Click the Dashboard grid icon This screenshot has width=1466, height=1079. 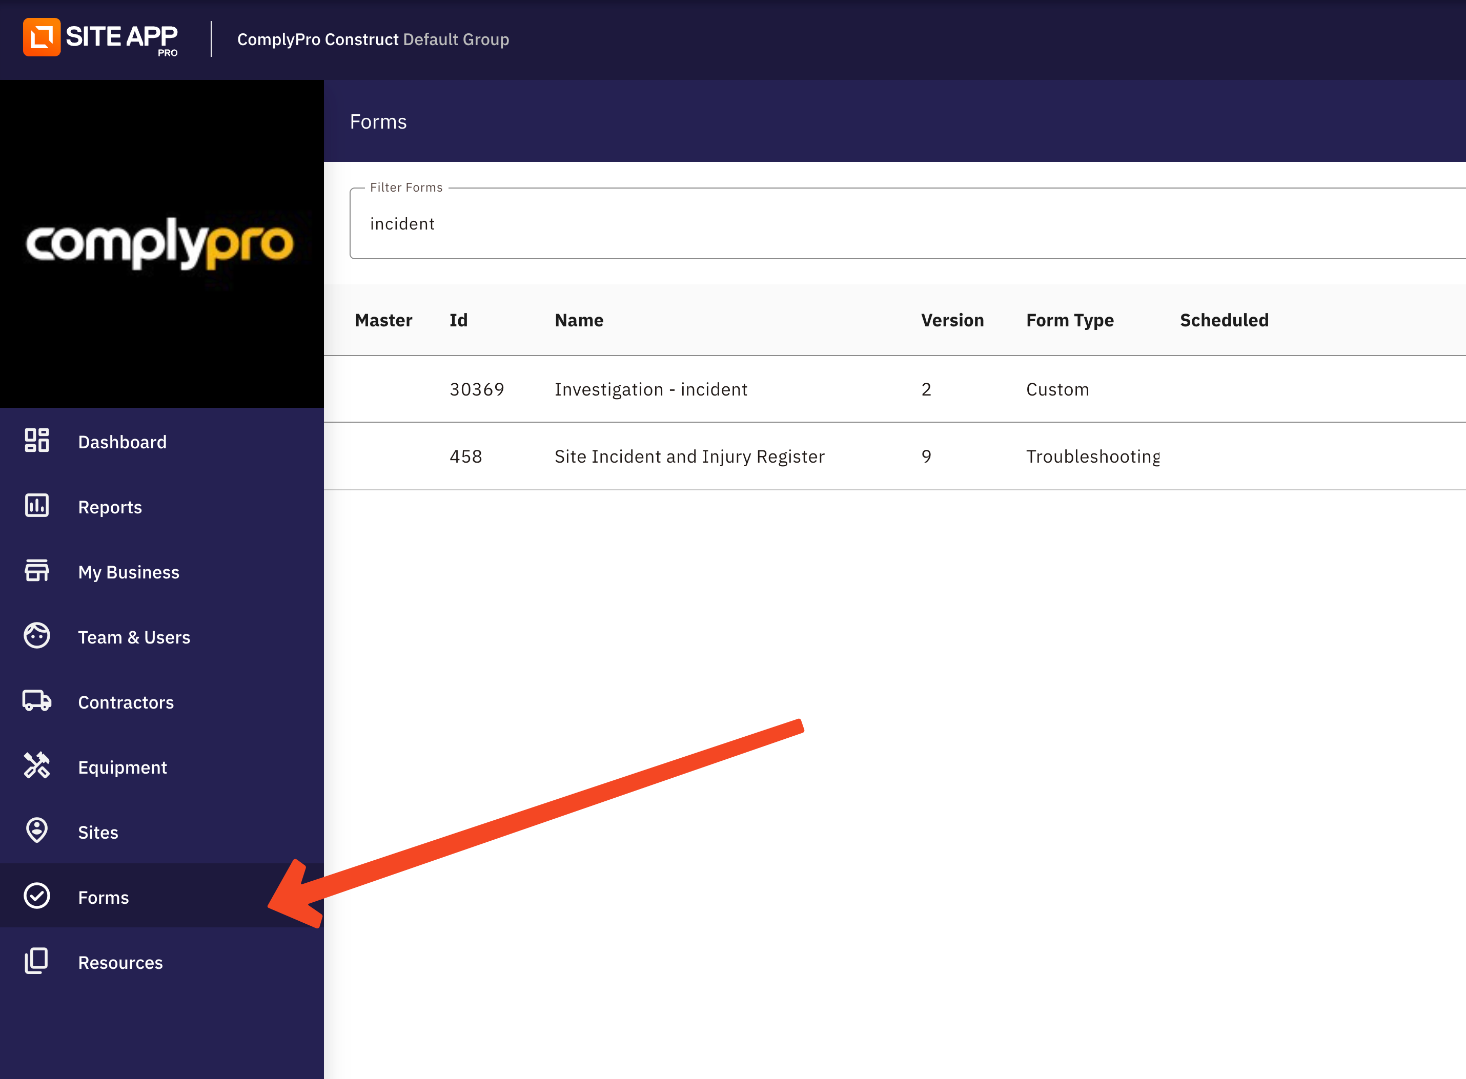36,440
